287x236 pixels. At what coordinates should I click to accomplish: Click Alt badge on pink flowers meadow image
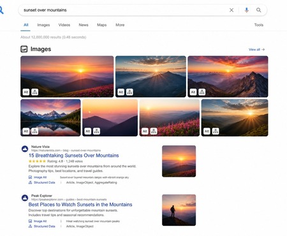145,131
